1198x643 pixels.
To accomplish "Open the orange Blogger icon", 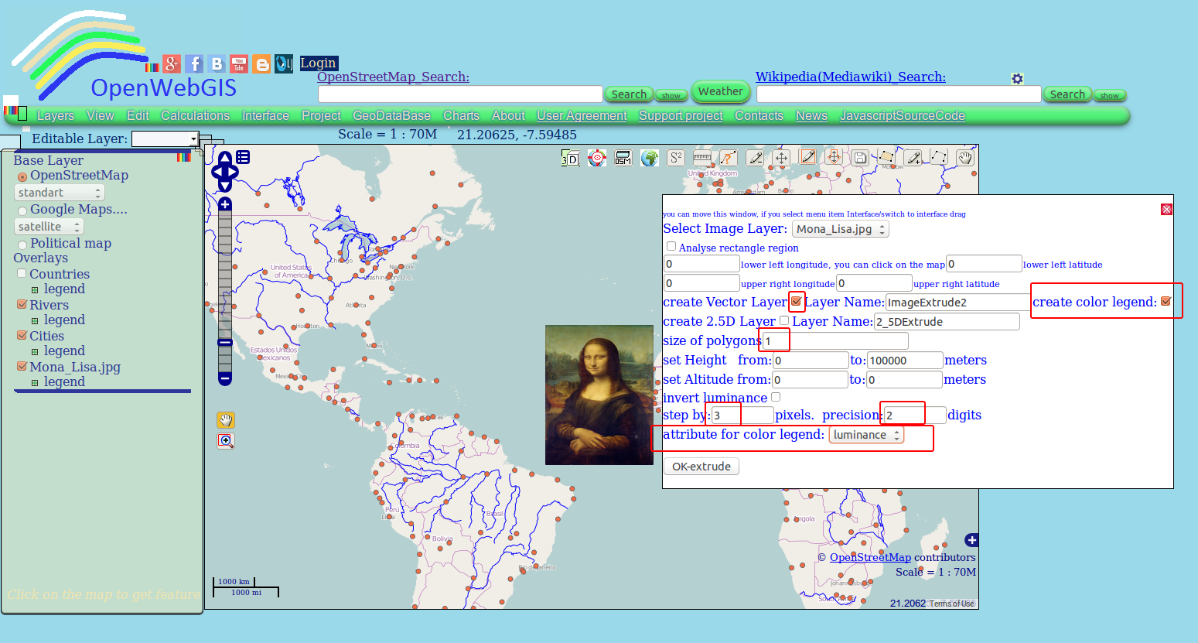I will click(261, 64).
